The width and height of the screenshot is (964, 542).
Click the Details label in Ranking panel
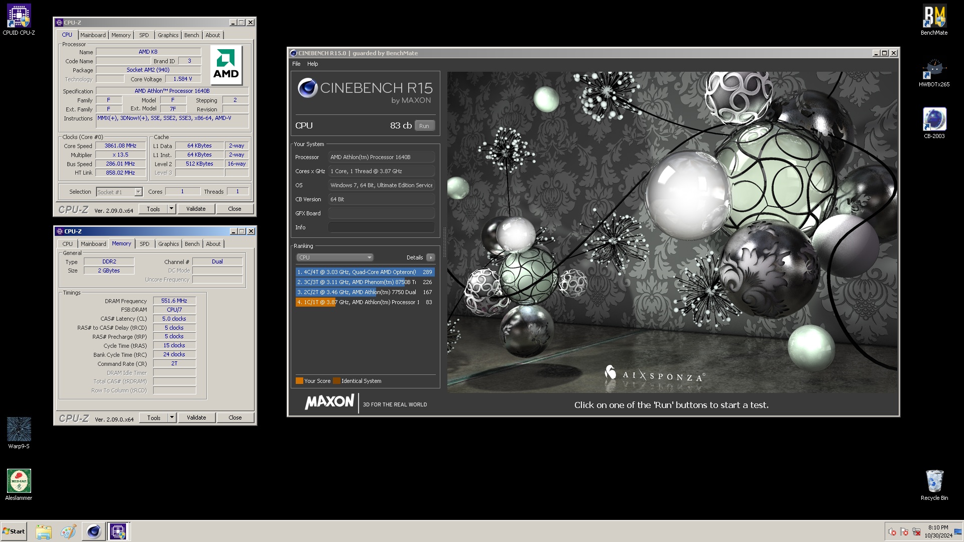click(x=415, y=257)
